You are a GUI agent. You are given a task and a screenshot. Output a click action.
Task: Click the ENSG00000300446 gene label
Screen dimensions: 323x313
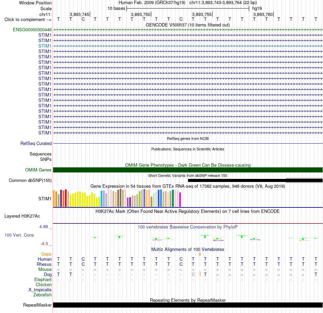point(32,30)
